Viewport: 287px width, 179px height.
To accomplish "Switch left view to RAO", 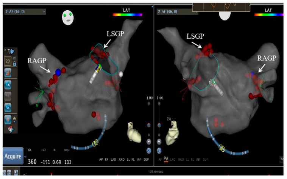I will 122,160.
